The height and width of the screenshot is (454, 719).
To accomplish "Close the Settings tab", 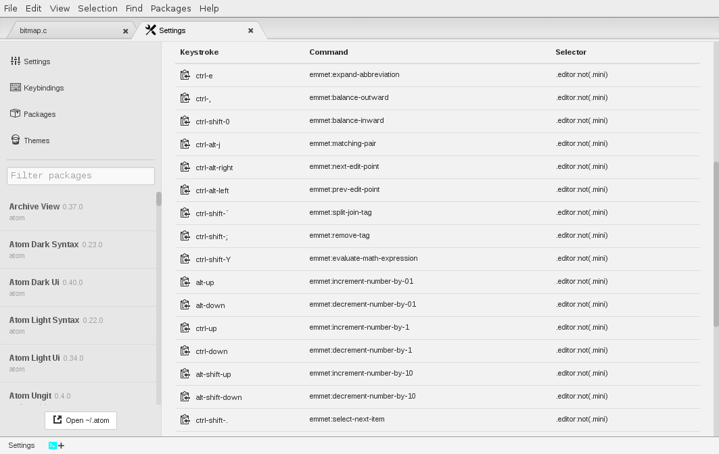I will tap(250, 30).
